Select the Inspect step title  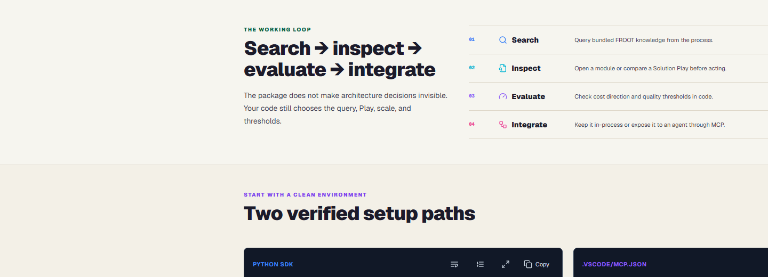[x=526, y=68]
